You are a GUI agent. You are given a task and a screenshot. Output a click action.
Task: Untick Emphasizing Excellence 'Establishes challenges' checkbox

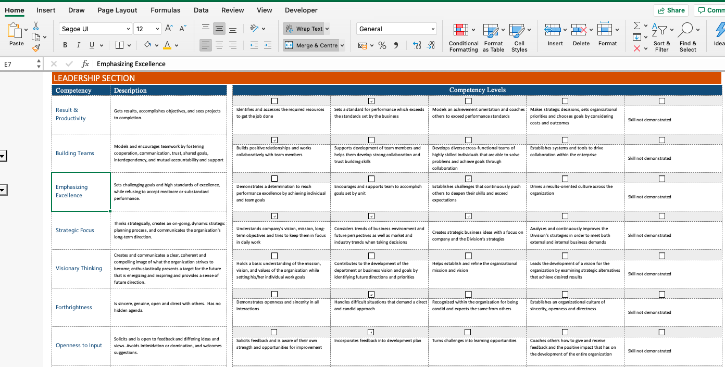(x=468, y=179)
